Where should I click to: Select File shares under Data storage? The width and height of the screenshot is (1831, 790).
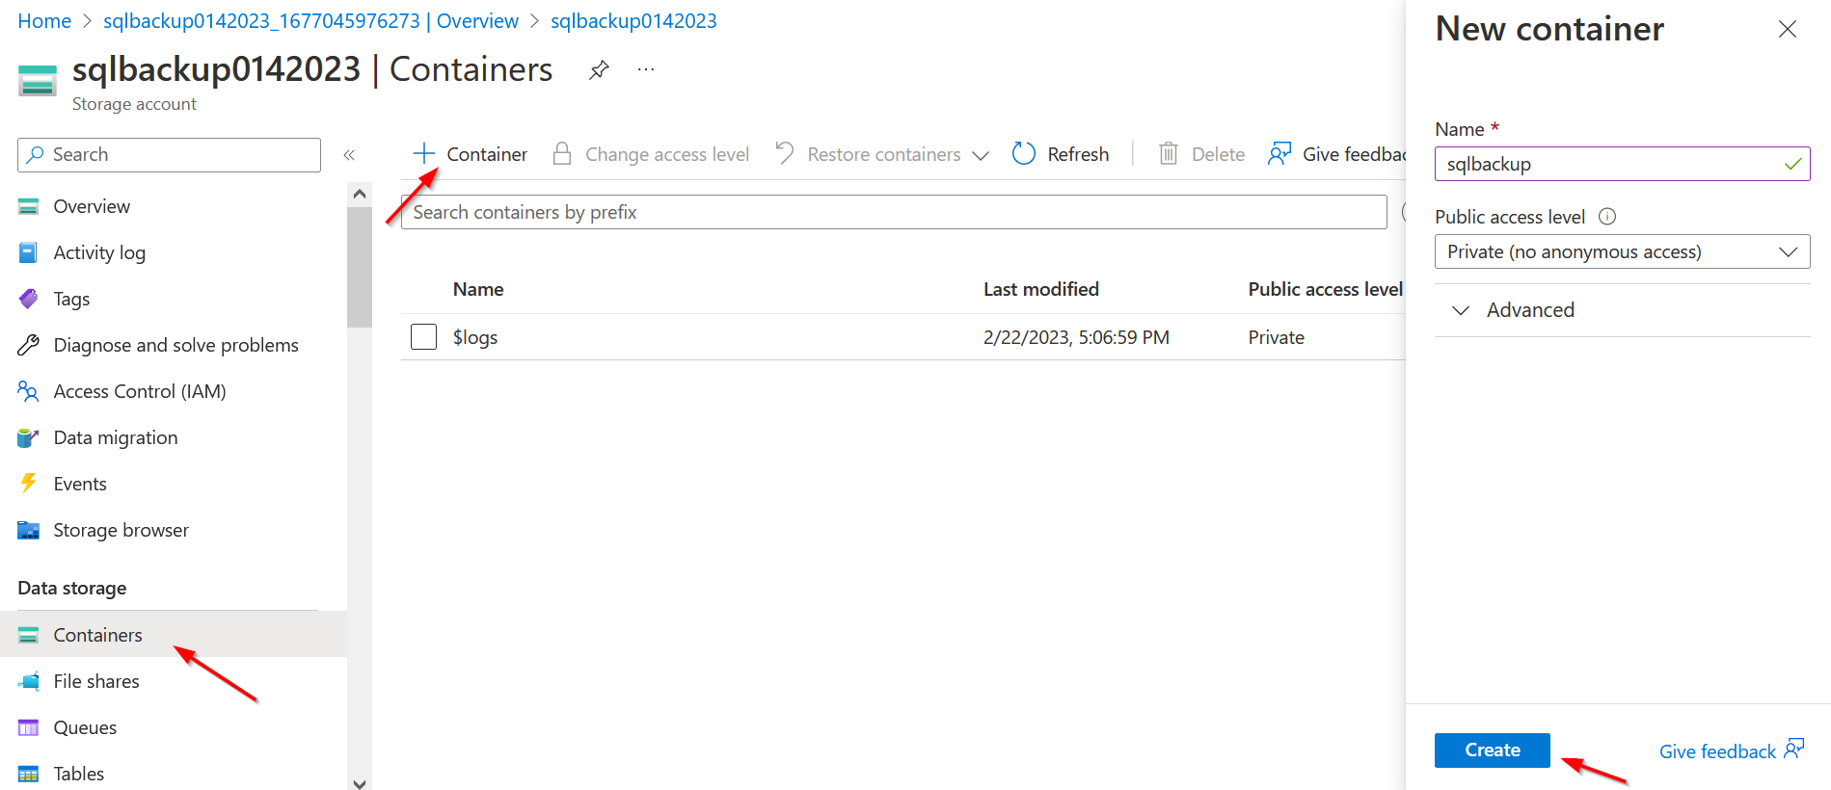click(x=96, y=681)
